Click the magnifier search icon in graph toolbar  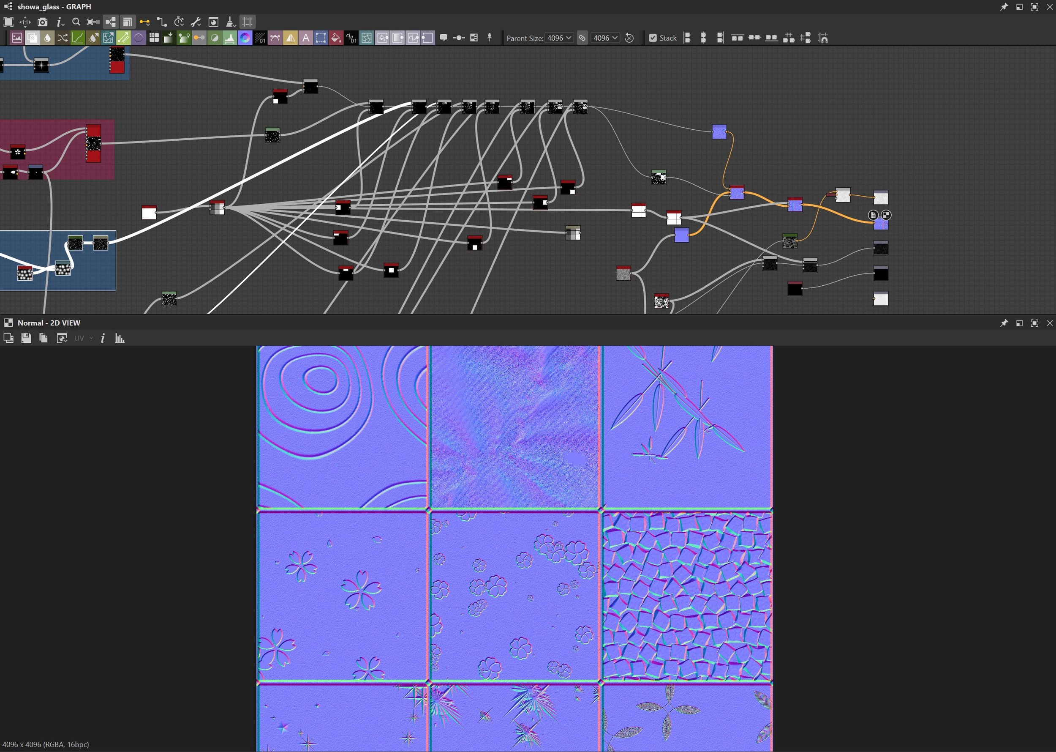[x=76, y=22]
